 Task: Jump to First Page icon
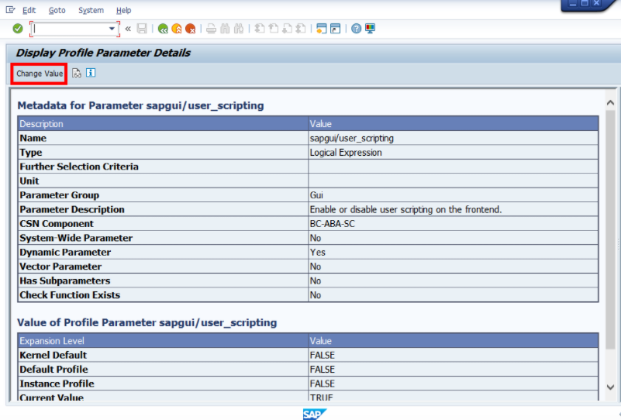(x=260, y=29)
